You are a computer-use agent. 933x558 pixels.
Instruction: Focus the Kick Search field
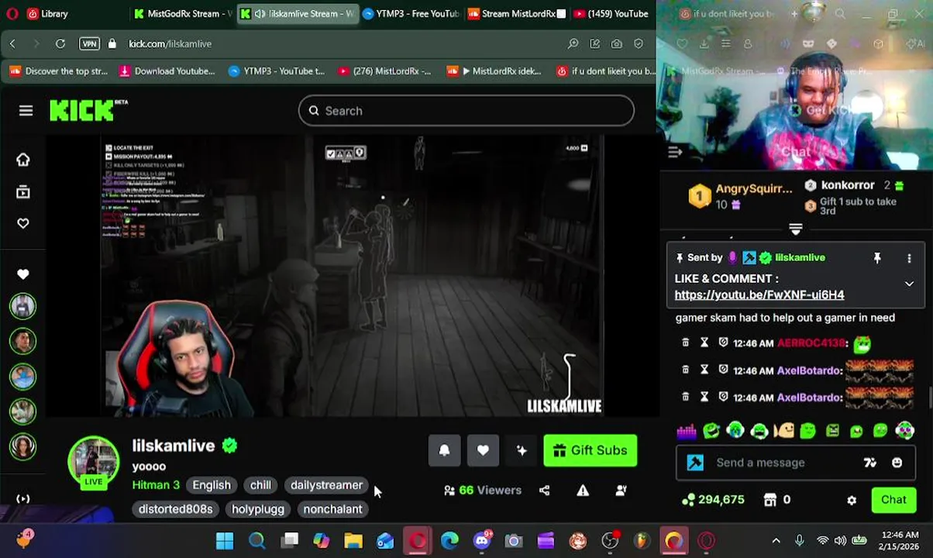pos(466,111)
